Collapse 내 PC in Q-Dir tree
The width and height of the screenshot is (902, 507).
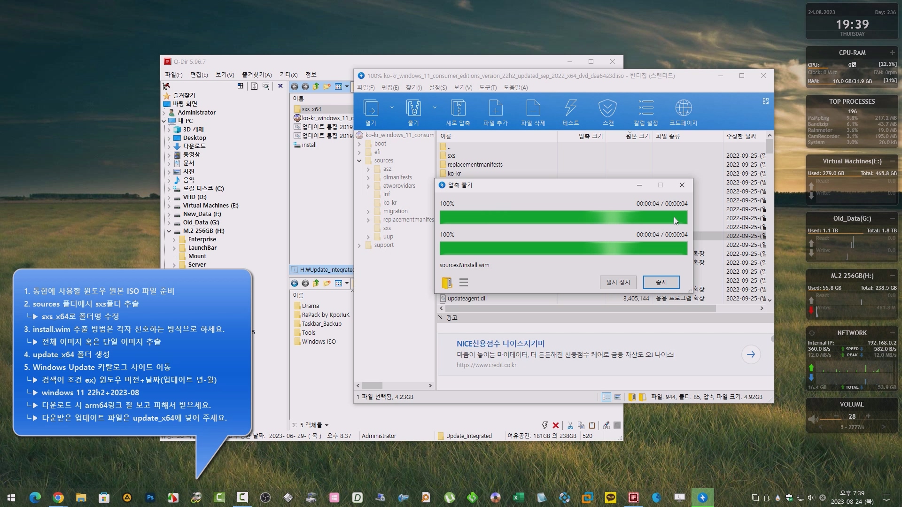point(164,121)
